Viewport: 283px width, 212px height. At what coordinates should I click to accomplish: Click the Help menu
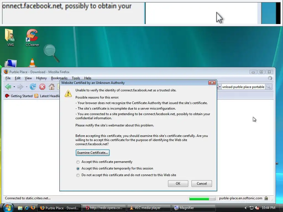[88, 78]
